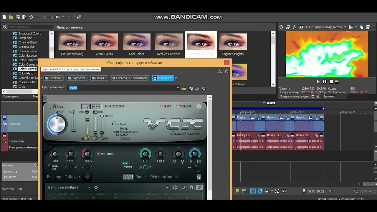377x212 pixels.
Task: Undo last action in top toolbar
Action: point(58,17)
